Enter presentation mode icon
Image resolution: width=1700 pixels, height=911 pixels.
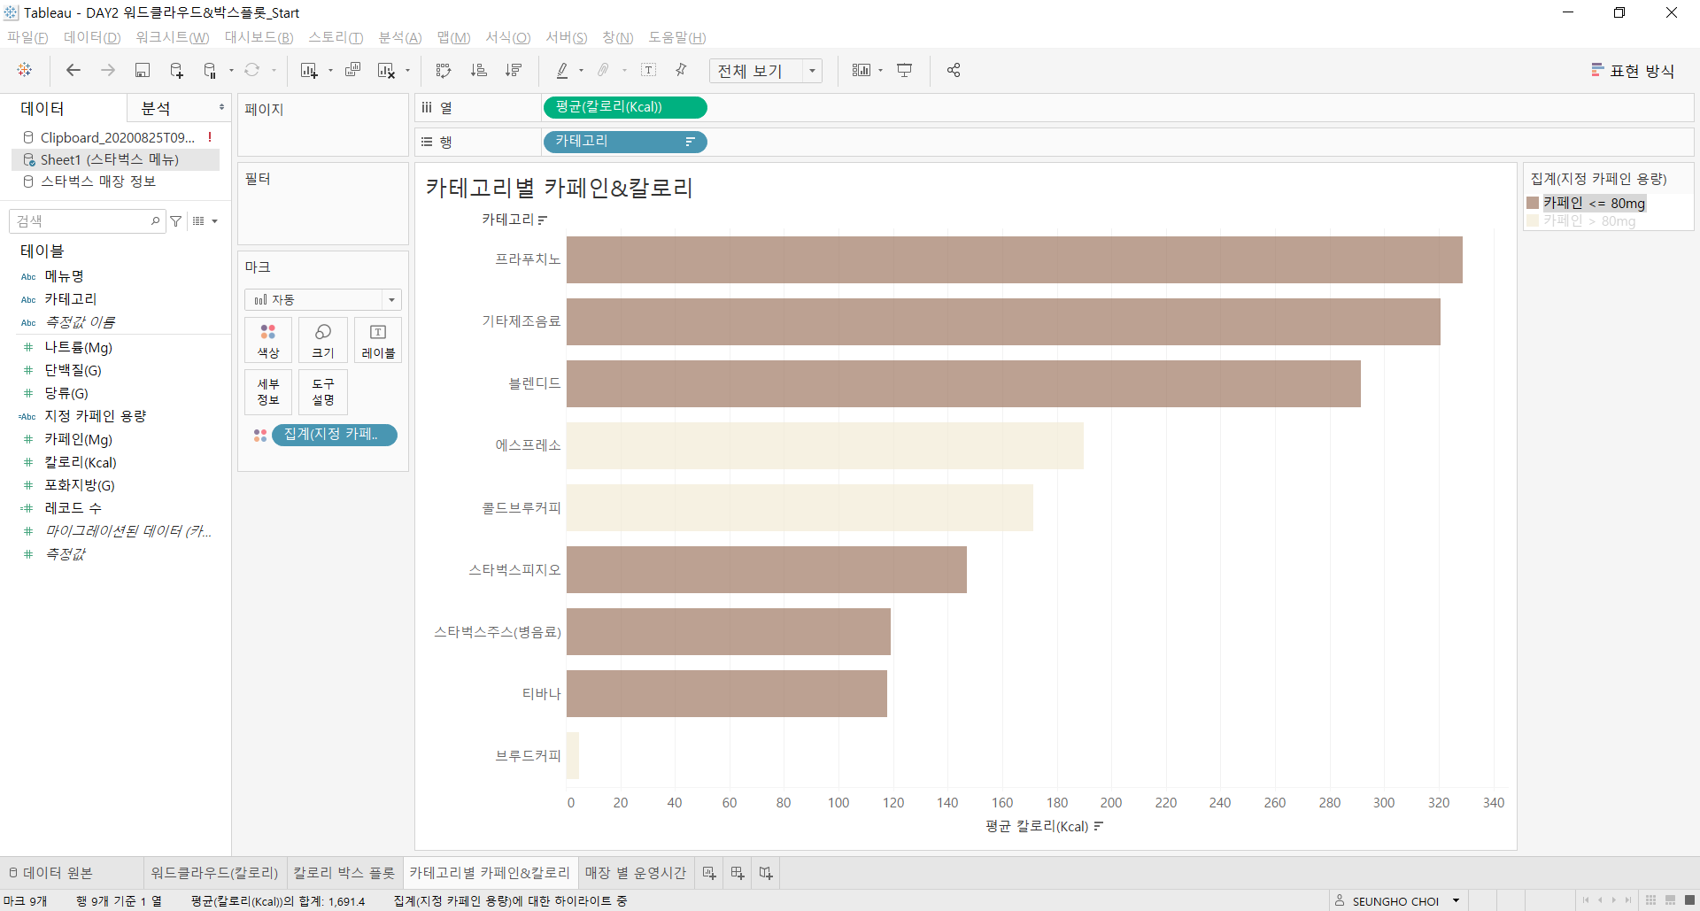905,70
